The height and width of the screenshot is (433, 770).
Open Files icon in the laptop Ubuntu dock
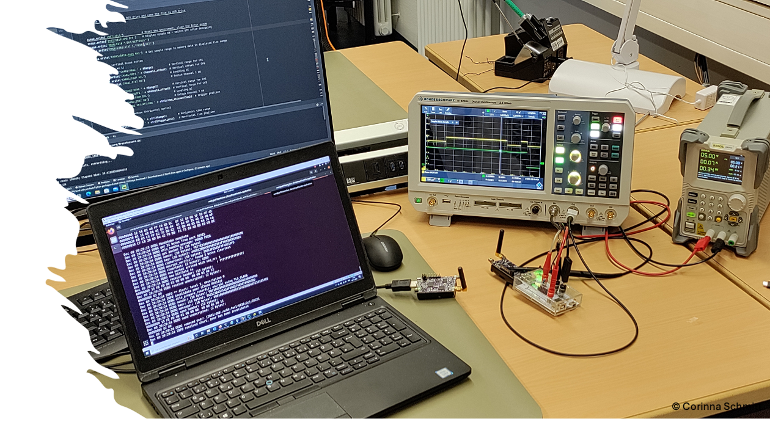point(114,240)
